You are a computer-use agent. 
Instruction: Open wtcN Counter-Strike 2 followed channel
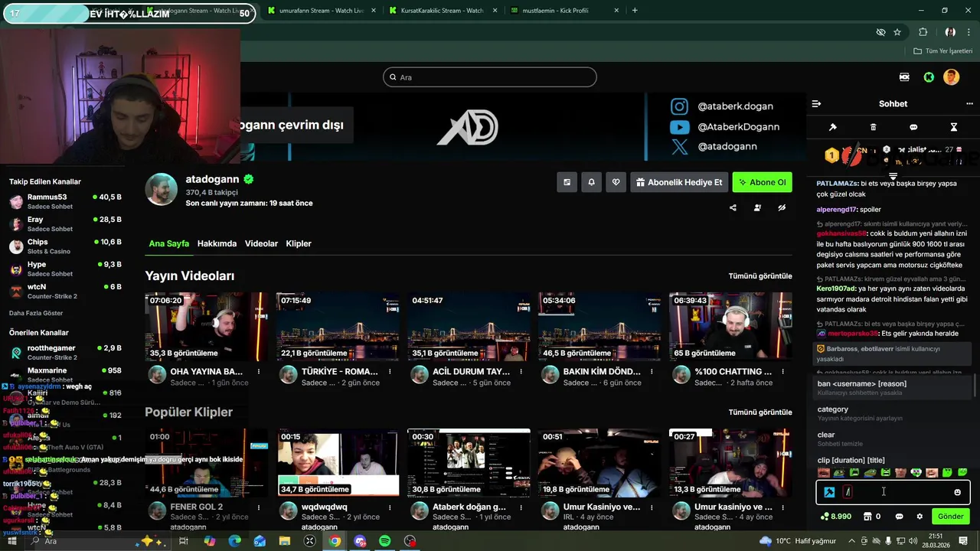pyautogui.click(x=65, y=291)
